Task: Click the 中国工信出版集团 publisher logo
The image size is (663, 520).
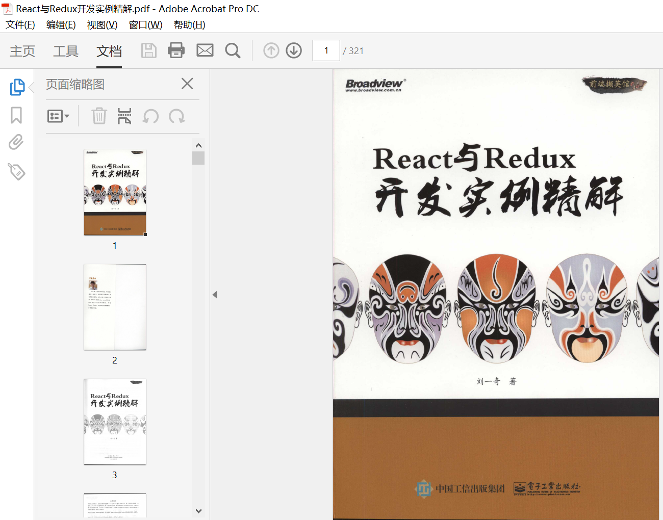Action: [x=460, y=488]
